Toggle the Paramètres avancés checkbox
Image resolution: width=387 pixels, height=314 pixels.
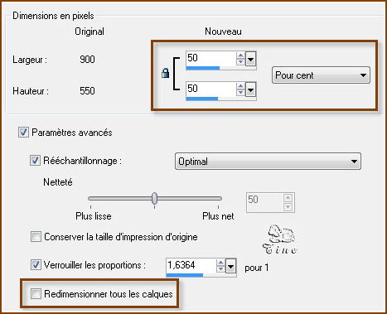pos(23,133)
